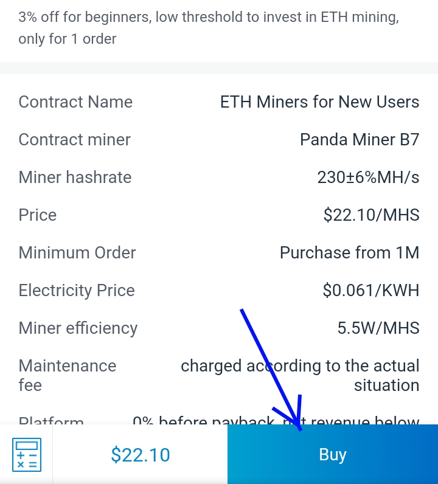Tap the ETH Miners for New Users value
This screenshot has height=484, width=438.
tap(319, 102)
